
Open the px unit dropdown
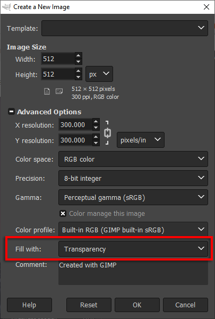99,74
